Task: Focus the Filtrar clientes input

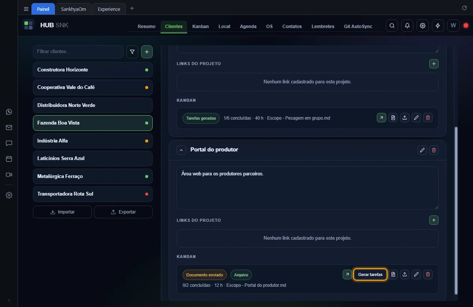Action: tap(78, 52)
